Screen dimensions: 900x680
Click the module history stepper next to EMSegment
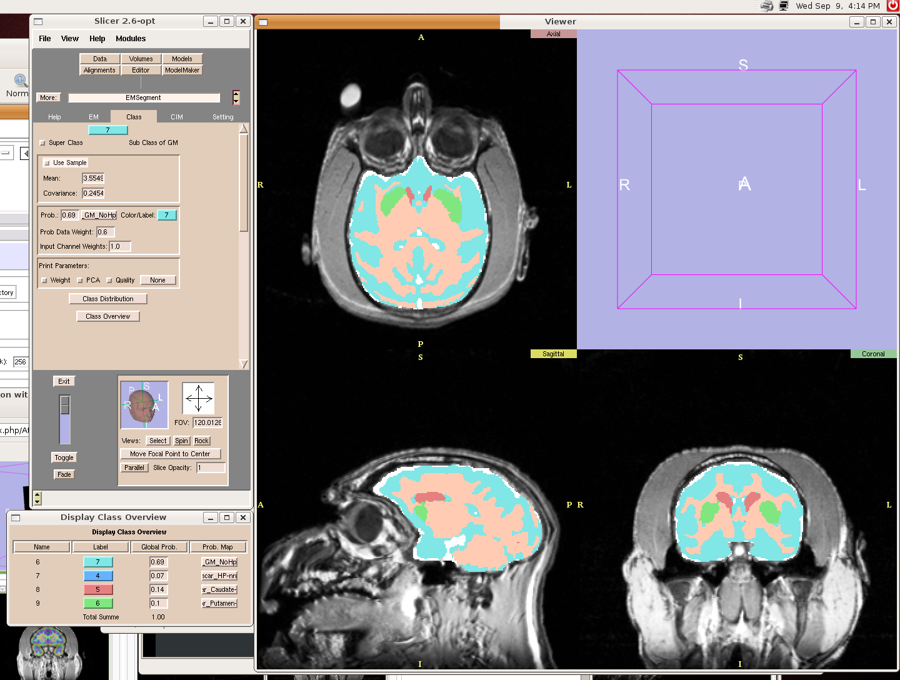pos(236,97)
